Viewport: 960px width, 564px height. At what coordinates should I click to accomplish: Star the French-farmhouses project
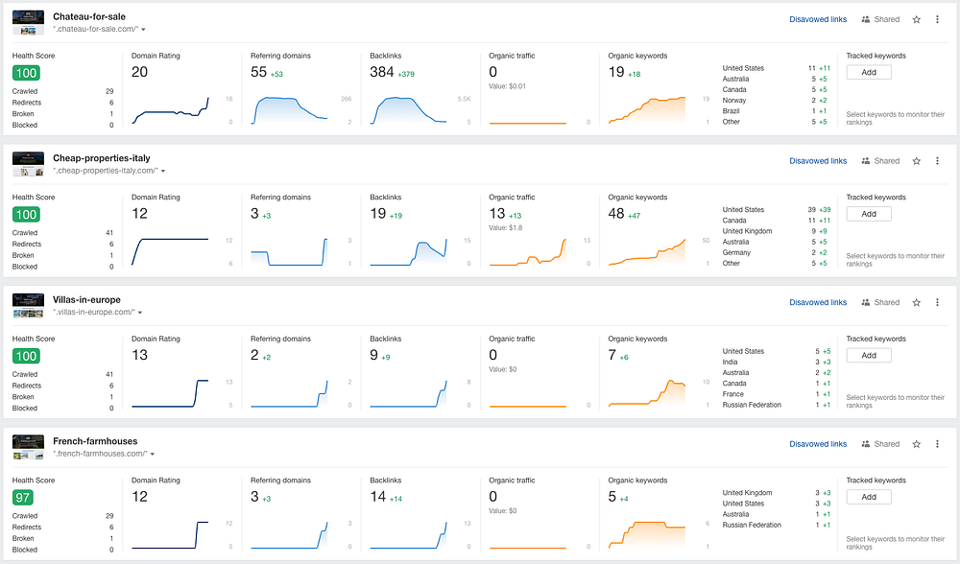(x=917, y=444)
